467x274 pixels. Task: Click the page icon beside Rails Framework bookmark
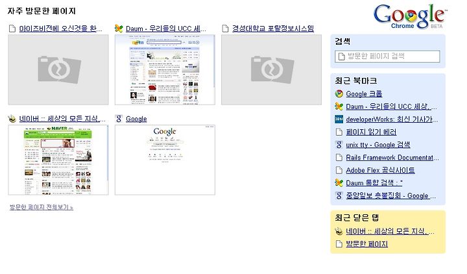339,157
